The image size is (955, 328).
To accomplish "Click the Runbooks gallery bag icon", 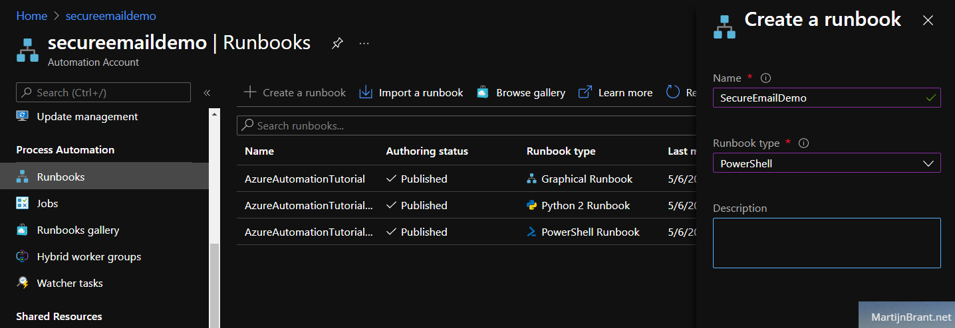I will click(23, 230).
